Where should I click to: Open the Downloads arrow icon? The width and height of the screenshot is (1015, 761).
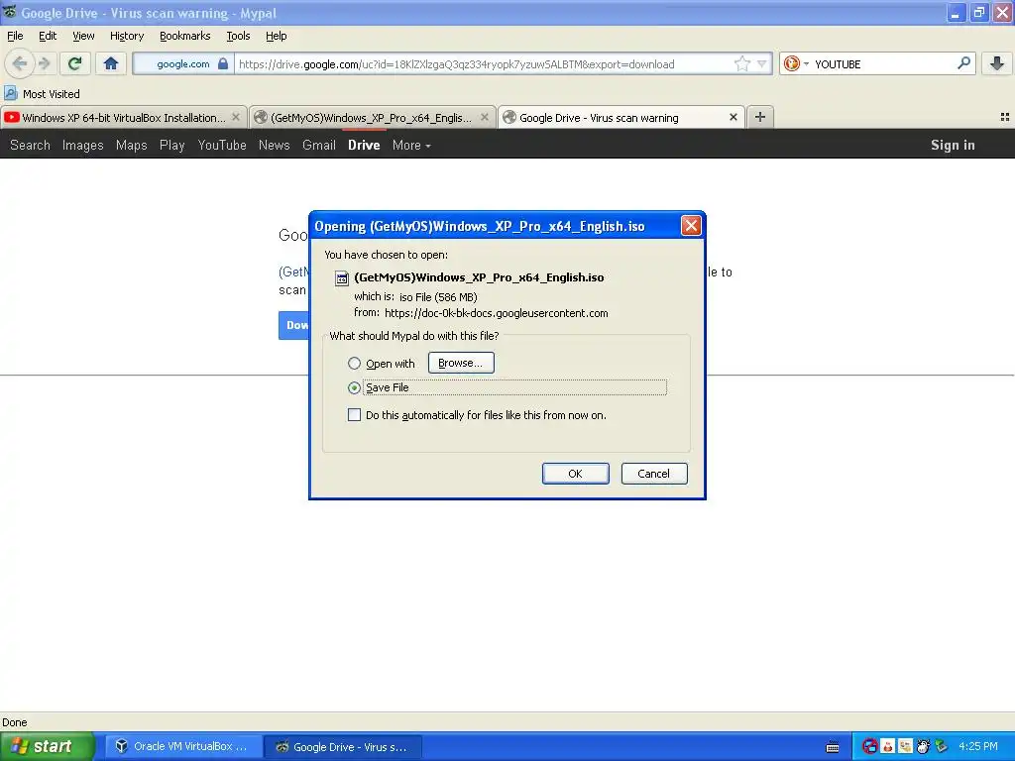click(997, 63)
